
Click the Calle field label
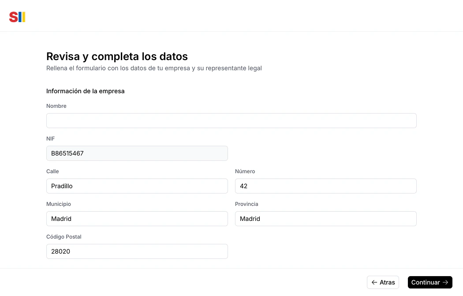click(x=52, y=171)
